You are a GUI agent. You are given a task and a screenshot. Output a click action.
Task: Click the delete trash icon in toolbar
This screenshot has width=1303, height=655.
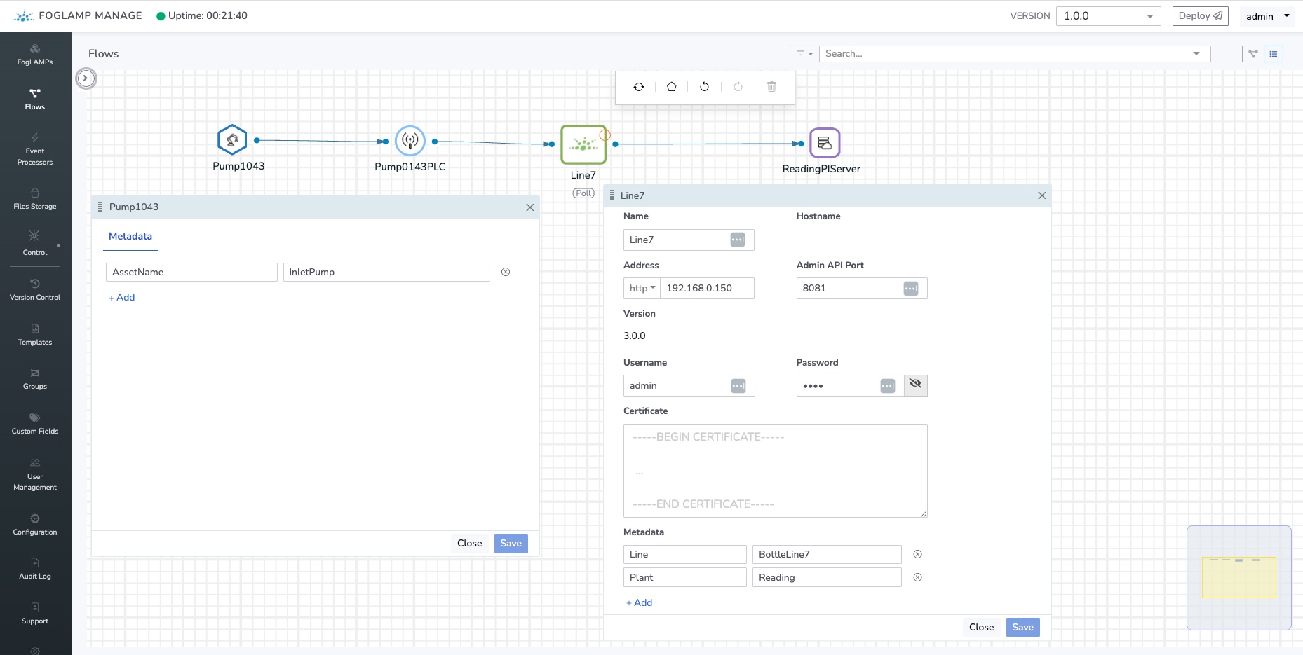771,87
